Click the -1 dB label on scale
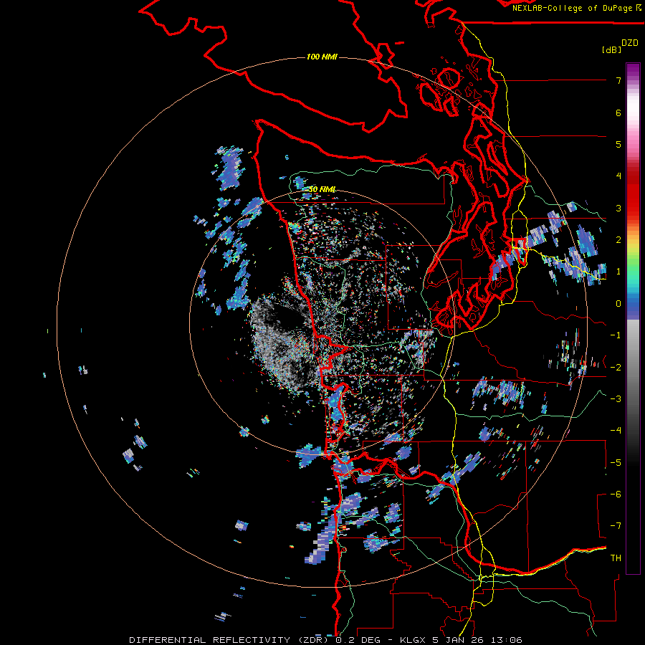Screen dimensions: 645x645 coord(616,335)
